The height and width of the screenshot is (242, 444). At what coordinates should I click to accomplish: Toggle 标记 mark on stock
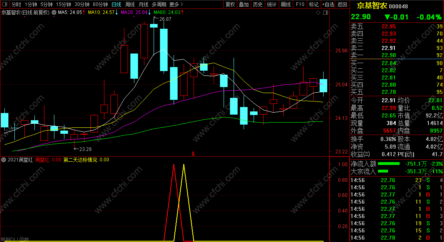coord(314,4)
